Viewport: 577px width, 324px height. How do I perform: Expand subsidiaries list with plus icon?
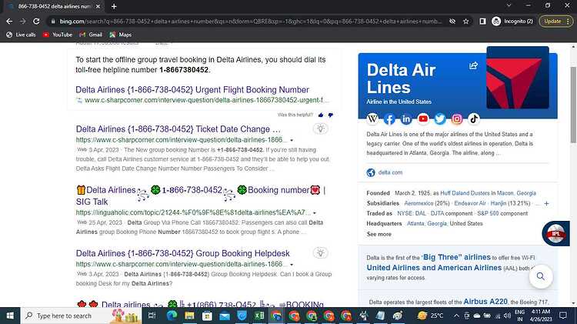tap(546, 203)
